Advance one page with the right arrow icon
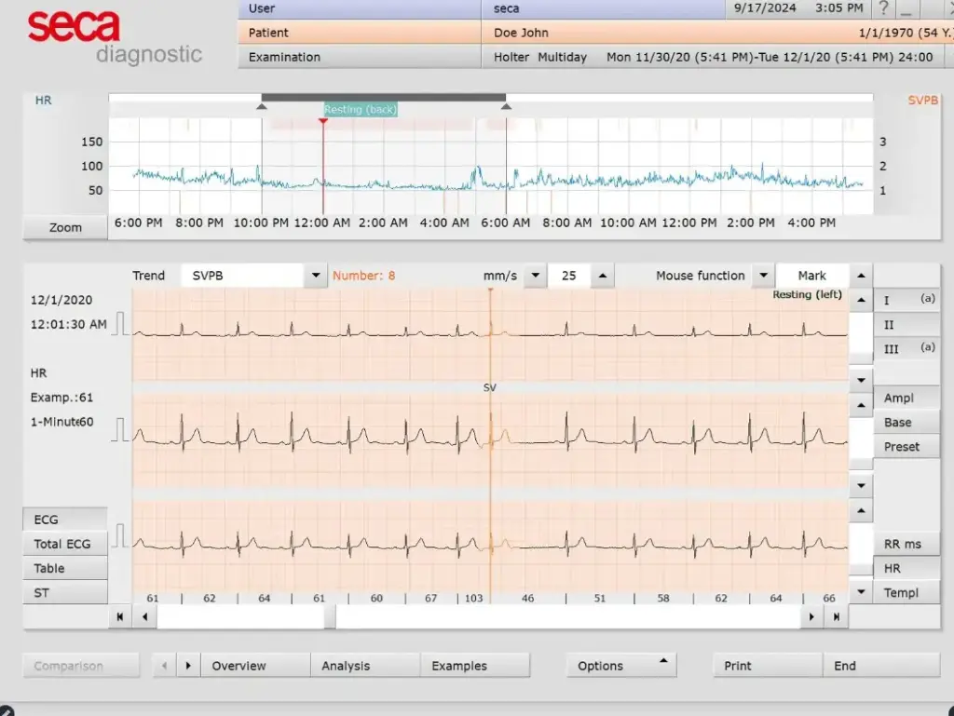The width and height of the screenshot is (954, 716). pyautogui.click(x=810, y=616)
